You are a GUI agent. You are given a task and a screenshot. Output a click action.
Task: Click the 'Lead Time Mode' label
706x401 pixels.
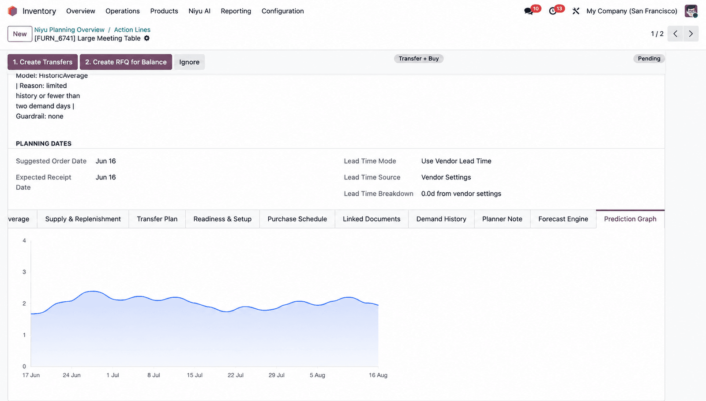point(370,161)
